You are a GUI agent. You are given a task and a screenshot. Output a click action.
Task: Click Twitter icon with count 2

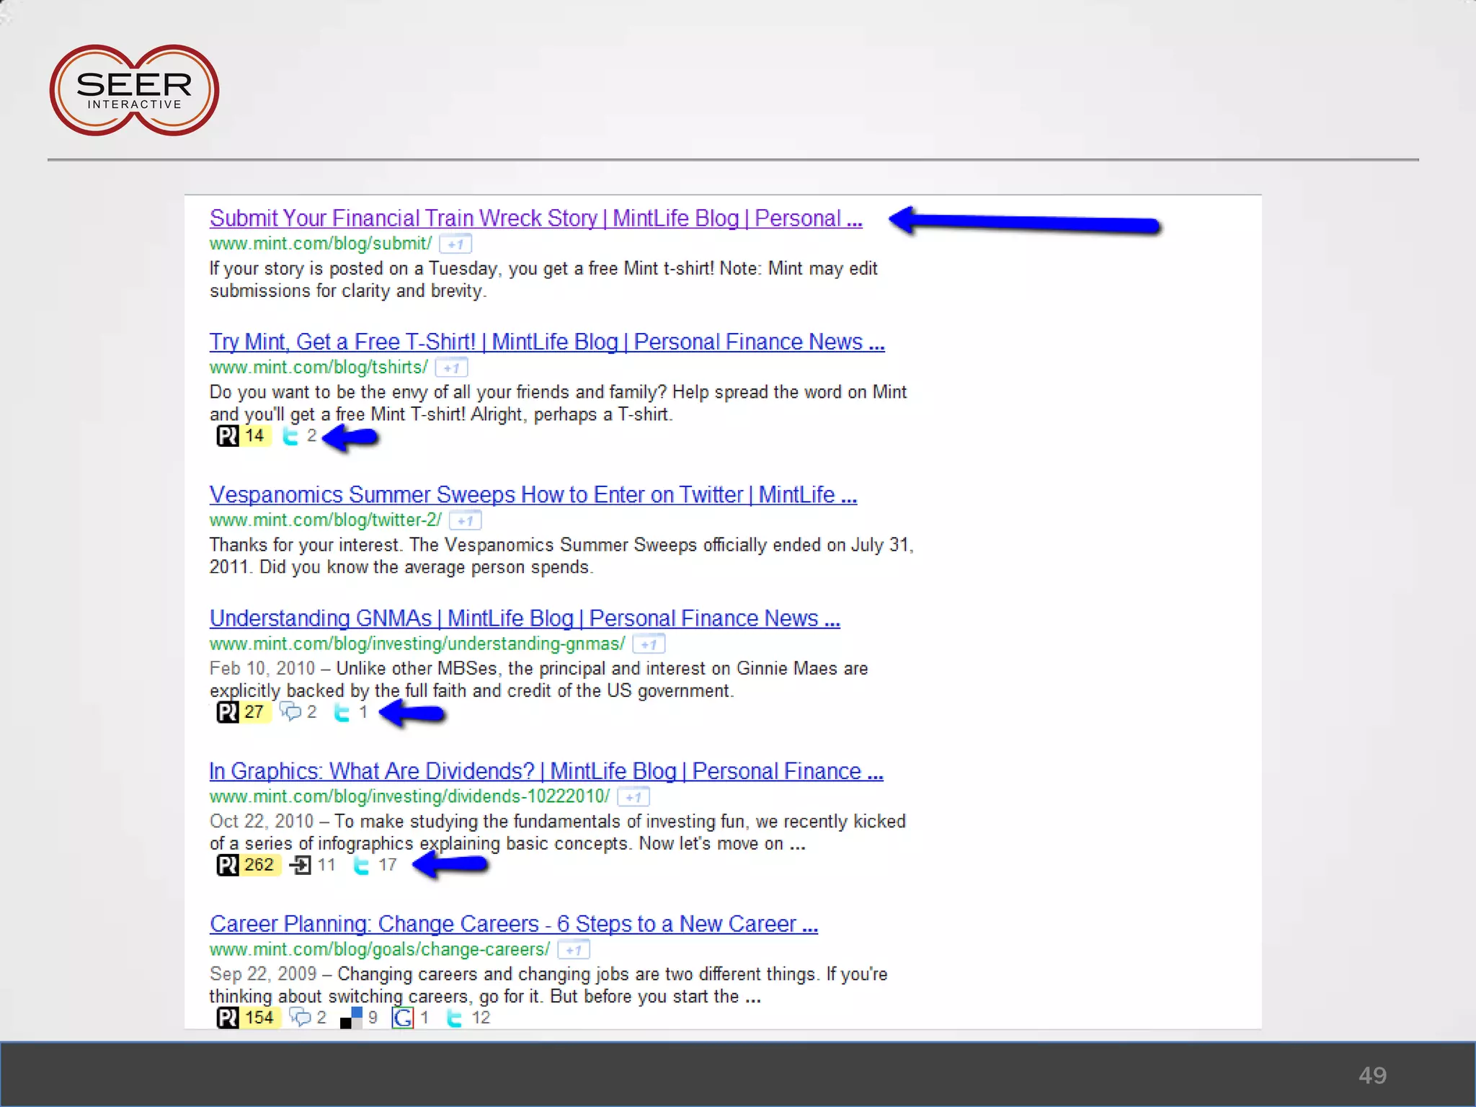click(290, 436)
